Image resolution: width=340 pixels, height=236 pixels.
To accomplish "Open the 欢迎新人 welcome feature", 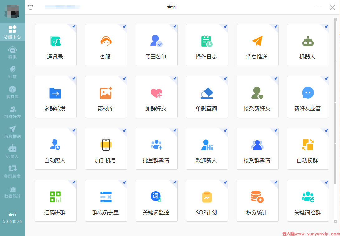I will tap(207, 149).
